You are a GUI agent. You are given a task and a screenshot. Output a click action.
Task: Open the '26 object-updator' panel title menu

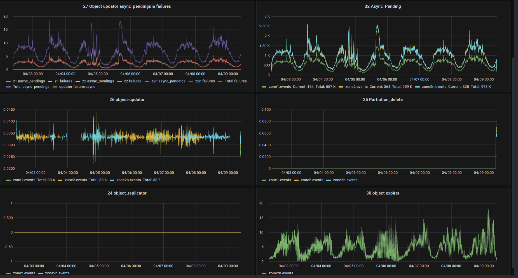click(x=127, y=99)
